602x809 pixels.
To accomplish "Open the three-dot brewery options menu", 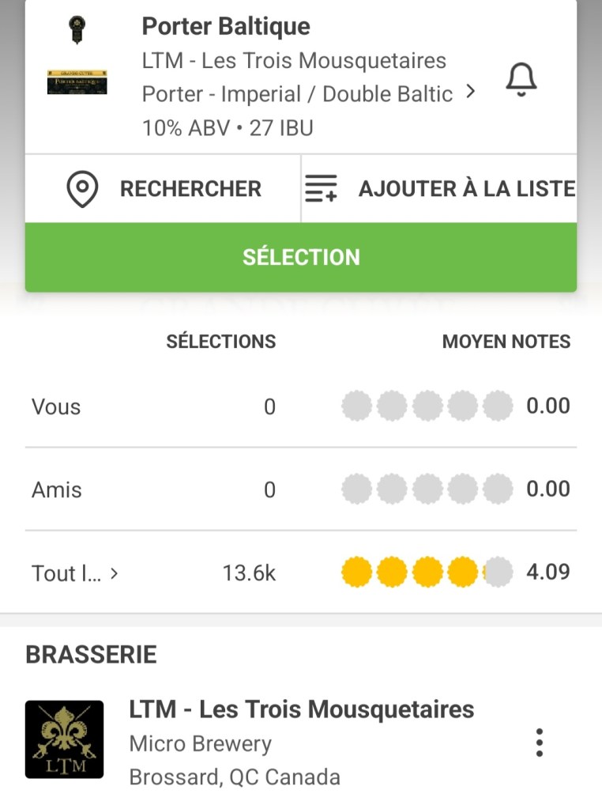I will (539, 743).
